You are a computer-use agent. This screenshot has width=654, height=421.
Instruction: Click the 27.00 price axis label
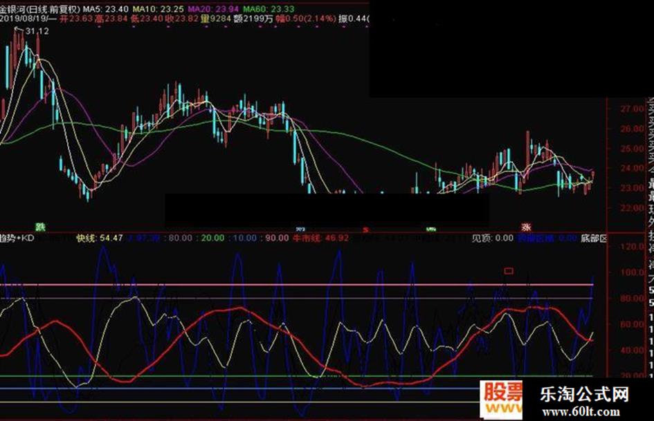[x=633, y=109]
